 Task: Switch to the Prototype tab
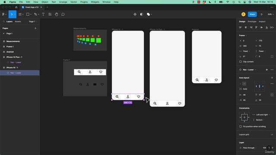click(252, 22)
